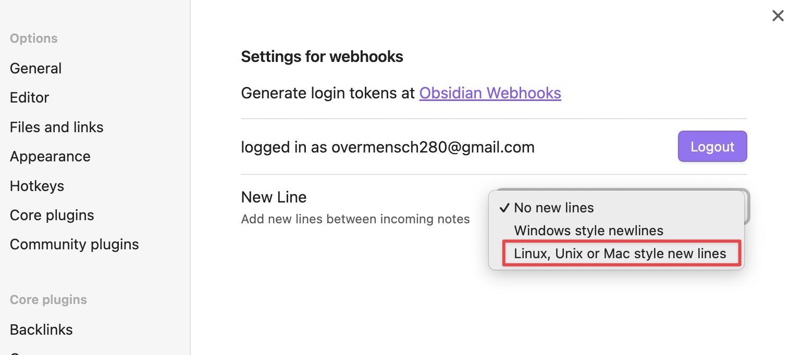Viewport: 789px width, 355px height.
Task: Click the New Line setting label
Action: tap(274, 197)
